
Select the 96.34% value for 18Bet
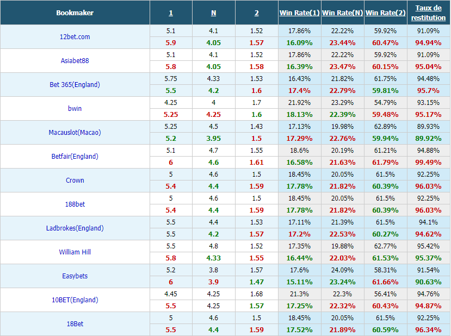(x=428, y=329)
